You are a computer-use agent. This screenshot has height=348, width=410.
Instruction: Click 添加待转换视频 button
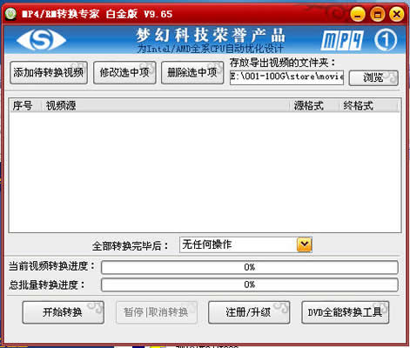49,73
